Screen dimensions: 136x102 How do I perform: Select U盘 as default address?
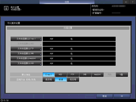click(x=122, y=75)
